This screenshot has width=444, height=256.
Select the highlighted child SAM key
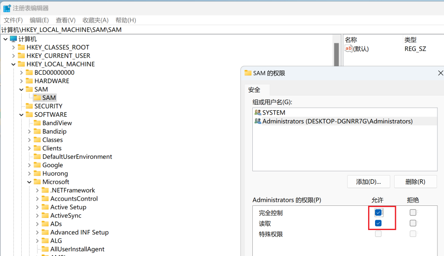pos(45,98)
